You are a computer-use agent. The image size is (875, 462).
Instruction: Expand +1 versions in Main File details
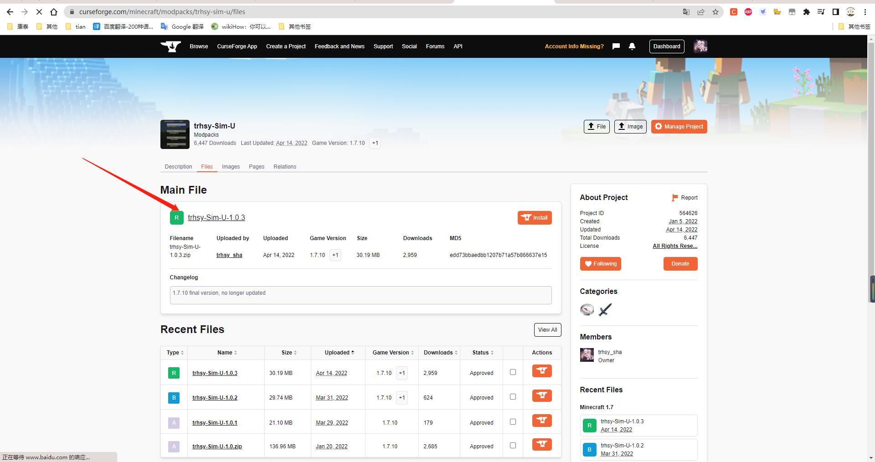[x=335, y=255]
